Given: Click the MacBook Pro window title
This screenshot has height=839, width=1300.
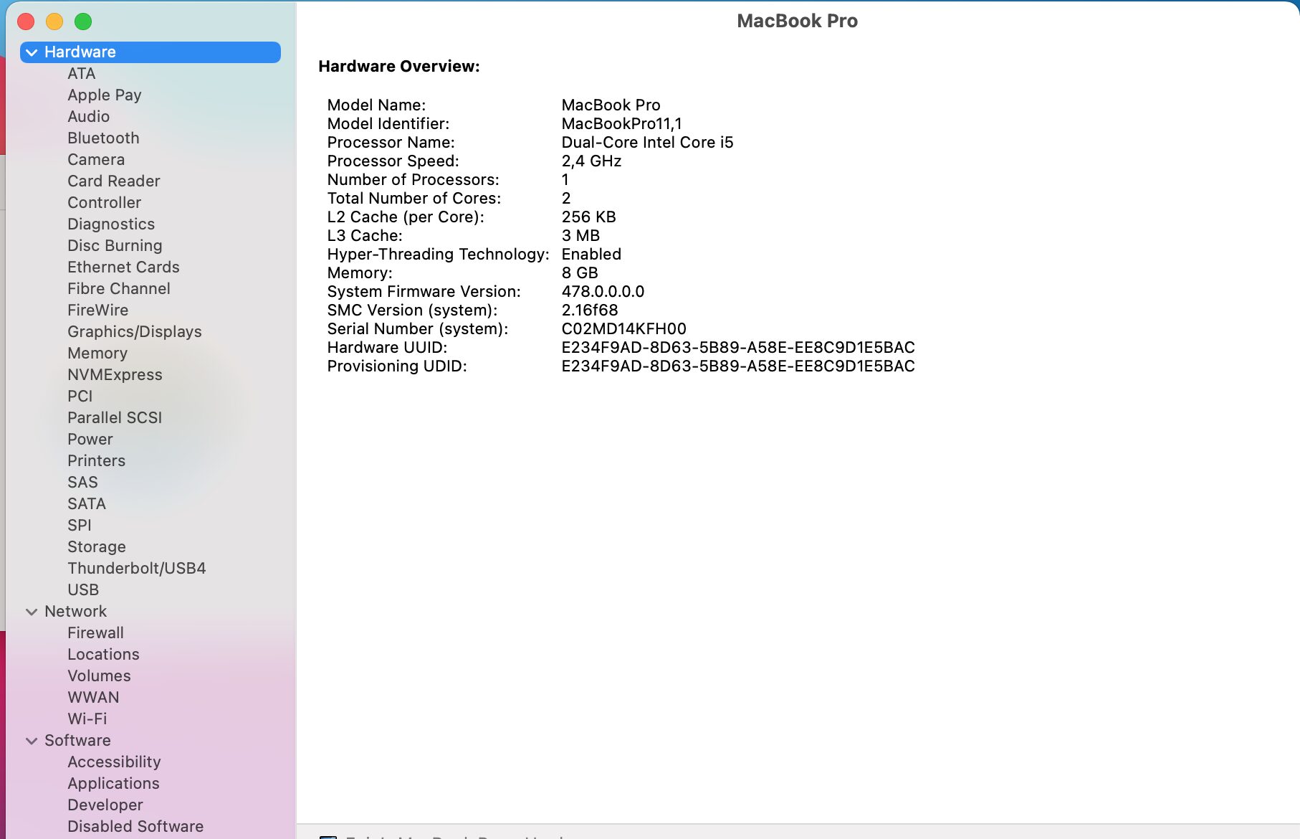Looking at the screenshot, I should tap(797, 21).
